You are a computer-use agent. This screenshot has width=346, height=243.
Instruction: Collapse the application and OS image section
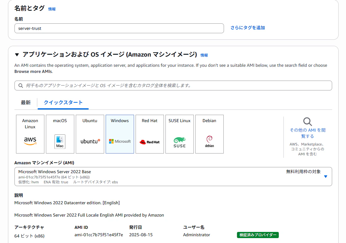click(17, 55)
